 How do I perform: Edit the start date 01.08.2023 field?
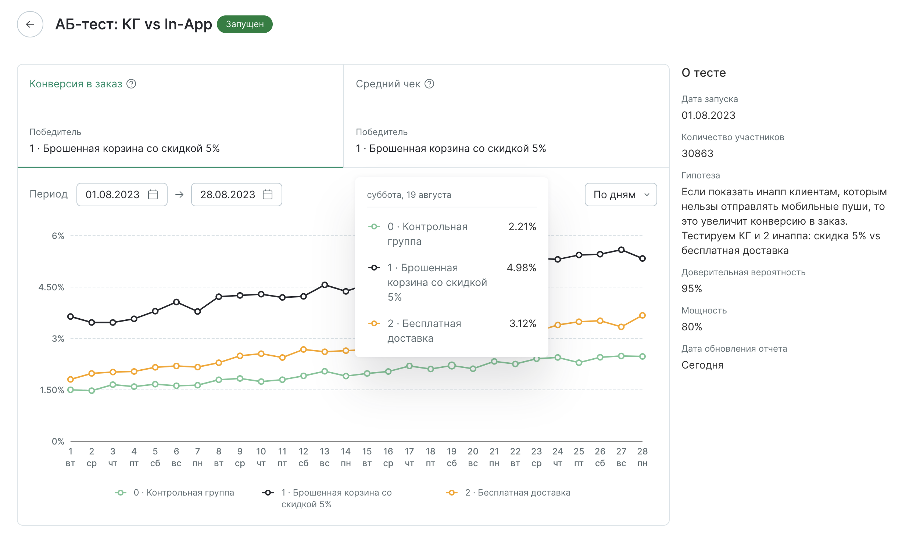tap(122, 195)
